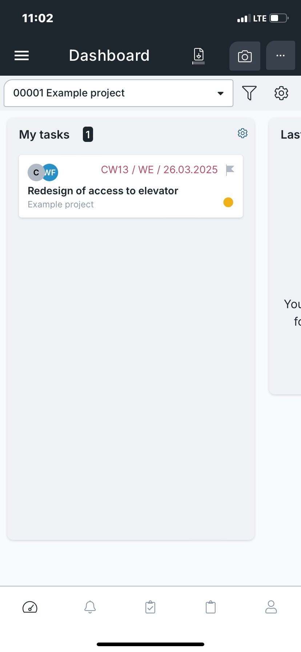This screenshot has width=301, height=652.
Task: Open the blank clipboard tab
Action: pos(211,607)
